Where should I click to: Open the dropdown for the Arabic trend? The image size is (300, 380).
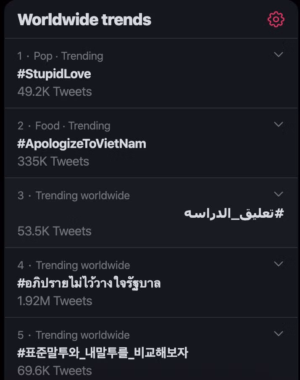(x=278, y=194)
